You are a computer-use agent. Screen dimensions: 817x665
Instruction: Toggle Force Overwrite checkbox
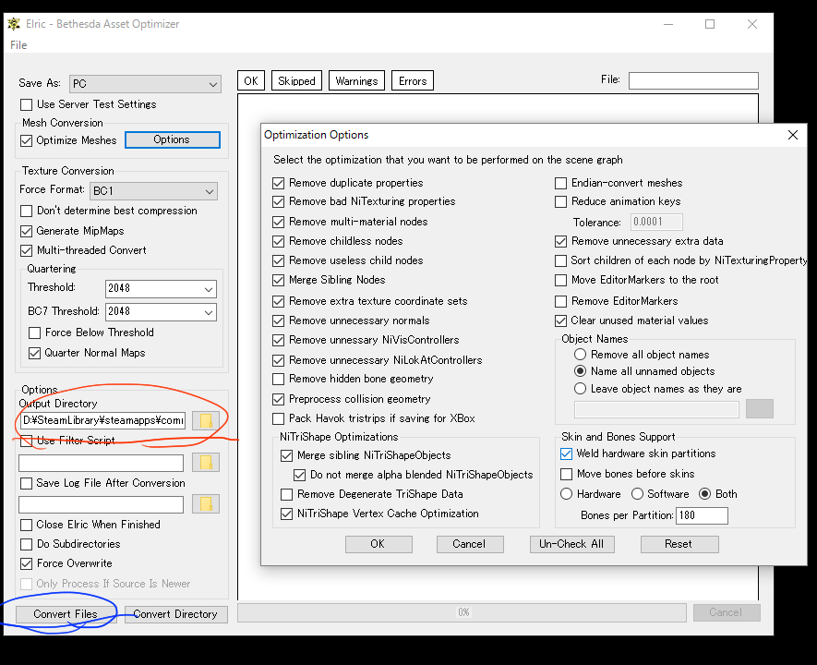click(x=27, y=564)
